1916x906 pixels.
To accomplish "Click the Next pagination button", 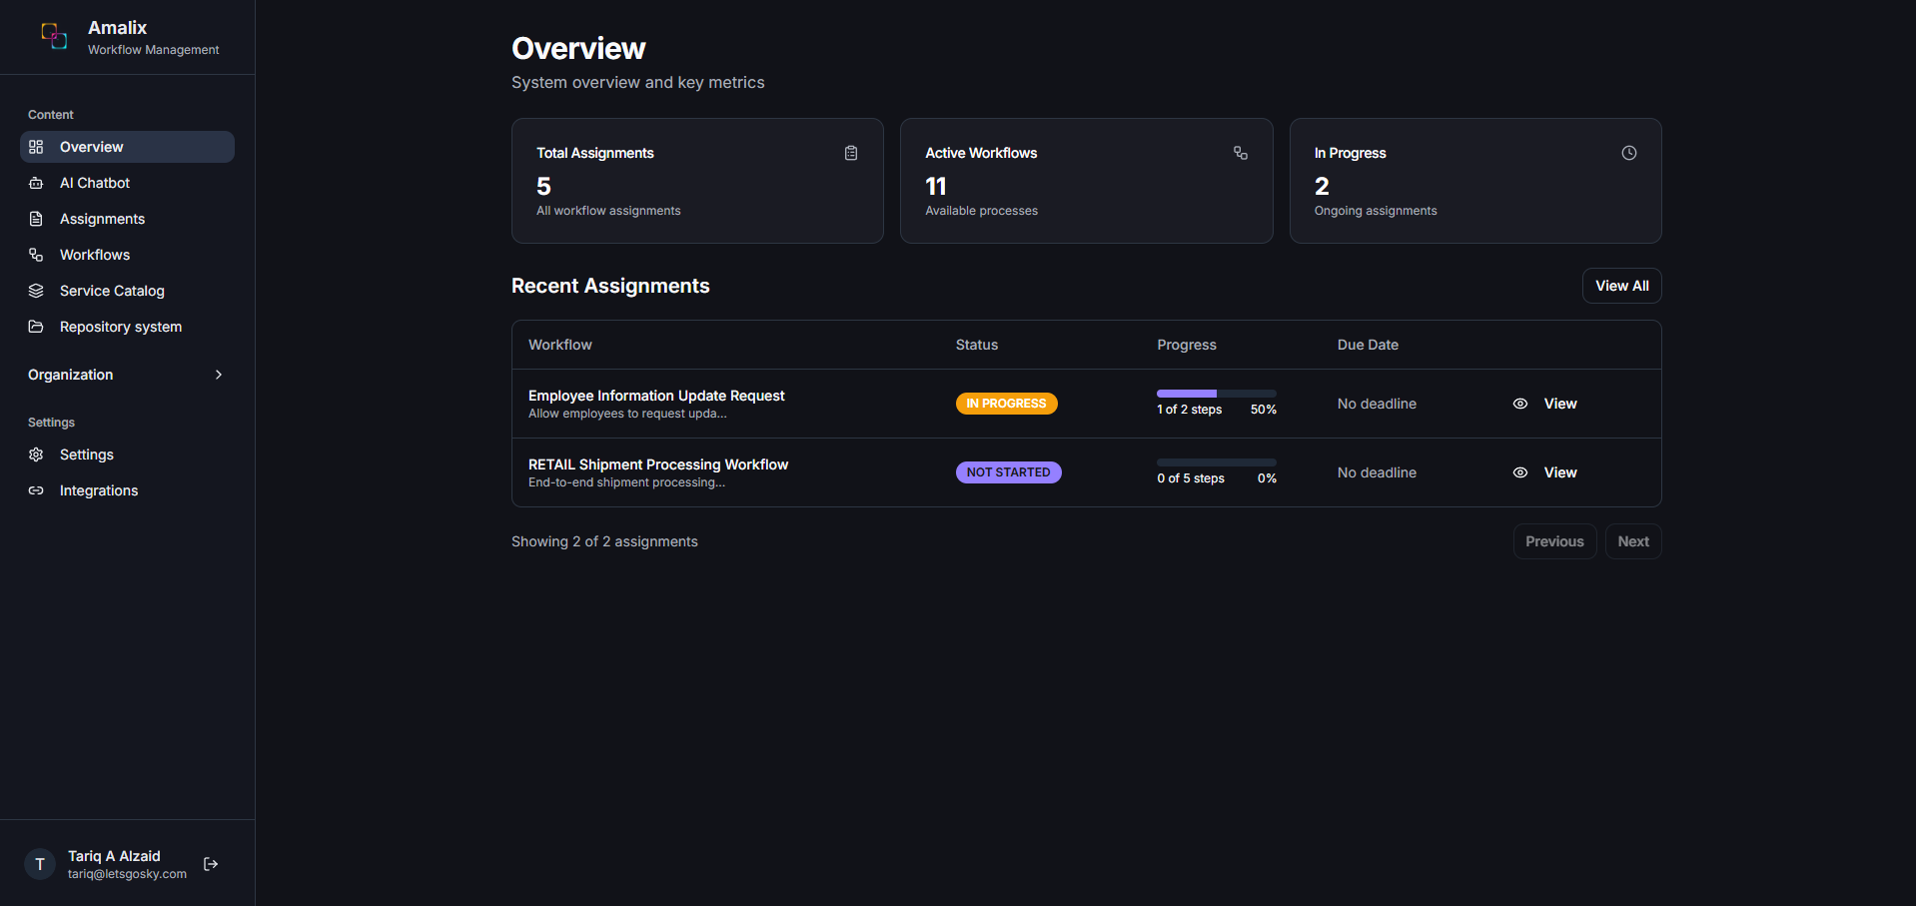I will click(x=1632, y=540).
